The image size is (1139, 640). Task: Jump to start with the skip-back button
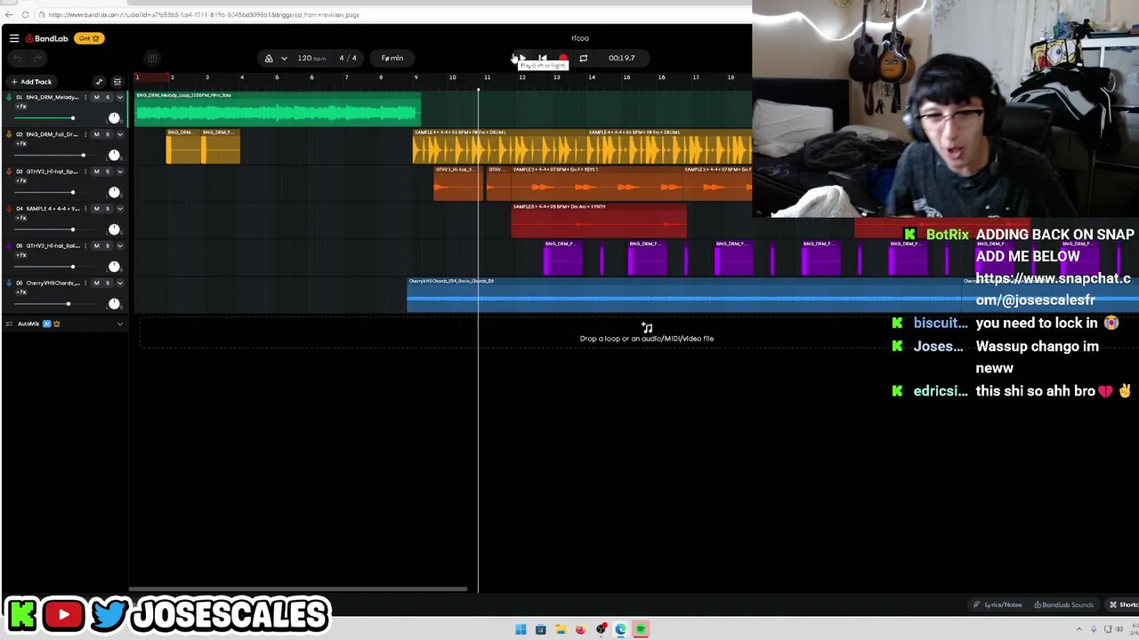point(542,59)
